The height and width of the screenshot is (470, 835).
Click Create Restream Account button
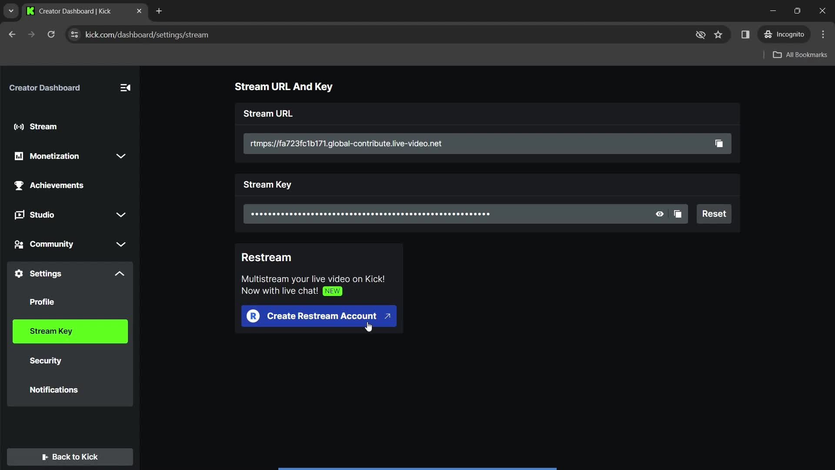pyautogui.click(x=319, y=316)
